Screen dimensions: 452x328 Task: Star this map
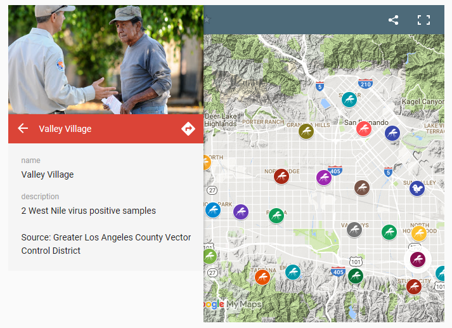coord(207,20)
